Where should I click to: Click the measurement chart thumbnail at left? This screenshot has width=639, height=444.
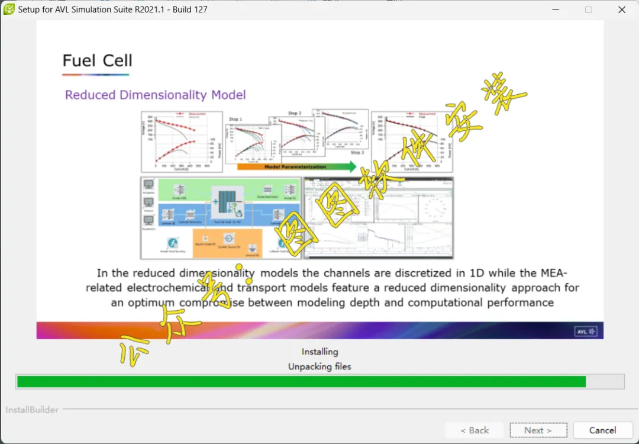tap(182, 141)
